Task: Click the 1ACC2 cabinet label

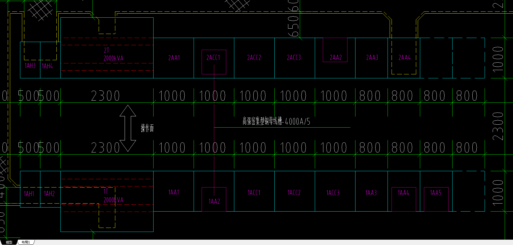Action: (x=294, y=193)
